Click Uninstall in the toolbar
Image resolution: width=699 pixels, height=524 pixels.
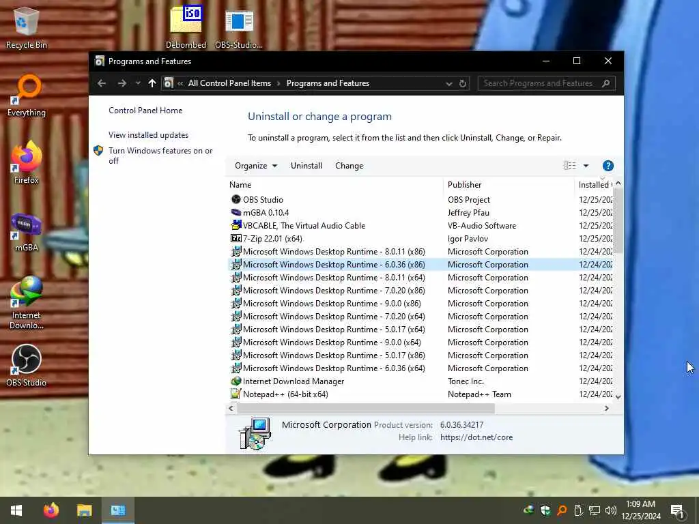click(x=306, y=166)
